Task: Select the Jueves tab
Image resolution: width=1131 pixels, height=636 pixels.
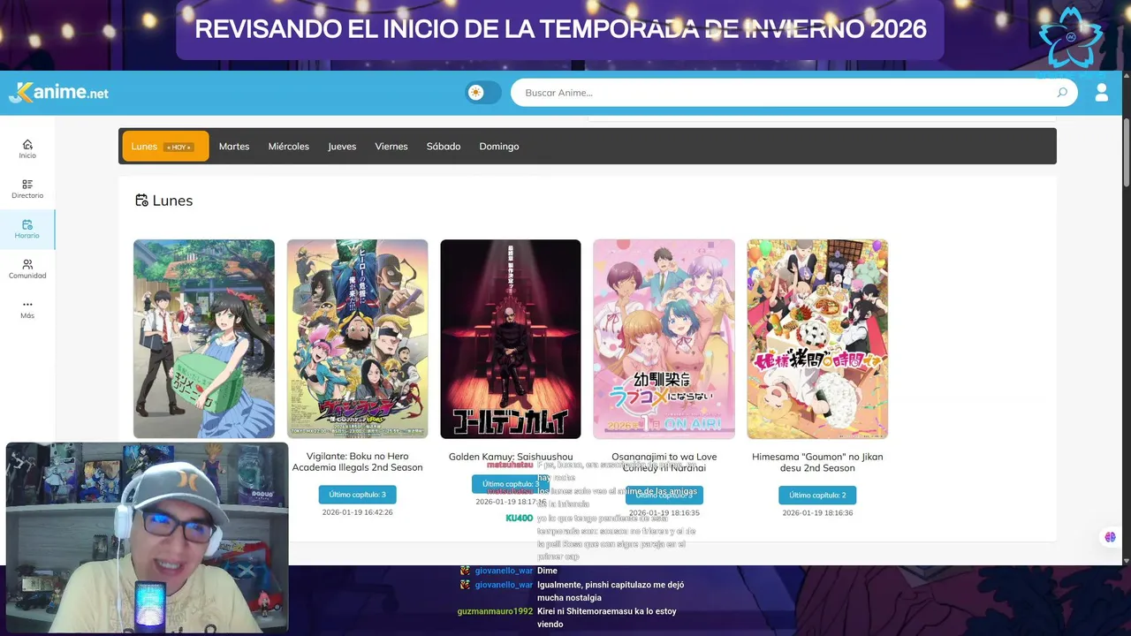Action: 342,147
